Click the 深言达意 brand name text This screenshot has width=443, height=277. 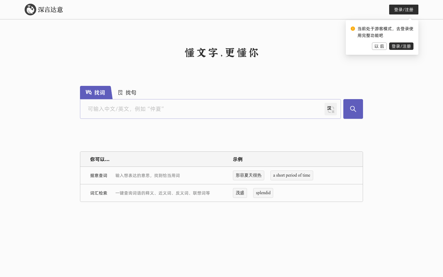[x=51, y=10]
